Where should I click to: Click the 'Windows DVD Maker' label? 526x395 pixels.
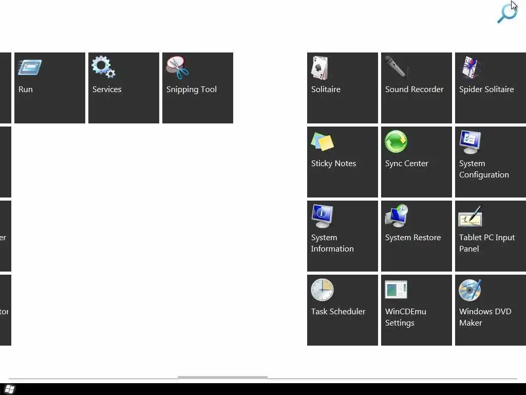485,317
